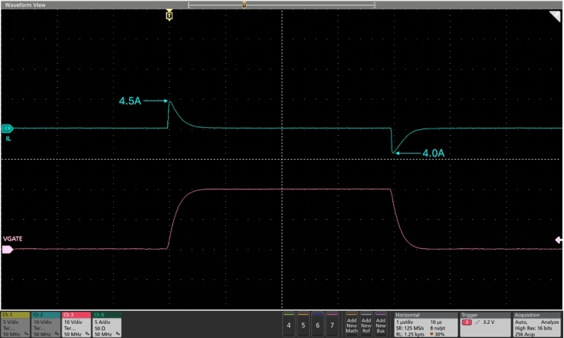
Task: Enable channel 6 button
Action: coord(318,325)
